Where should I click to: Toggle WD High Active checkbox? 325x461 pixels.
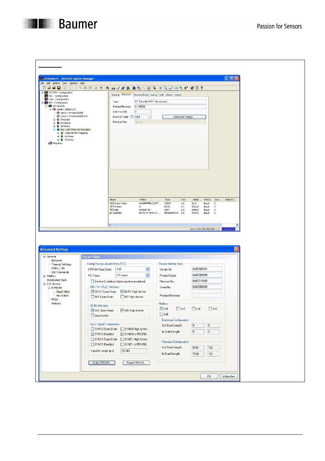coord(122,310)
